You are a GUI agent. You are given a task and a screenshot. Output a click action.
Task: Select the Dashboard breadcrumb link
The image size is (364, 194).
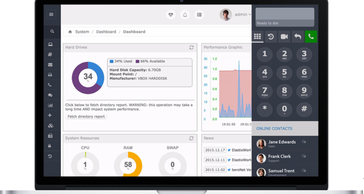click(x=106, y=32)
